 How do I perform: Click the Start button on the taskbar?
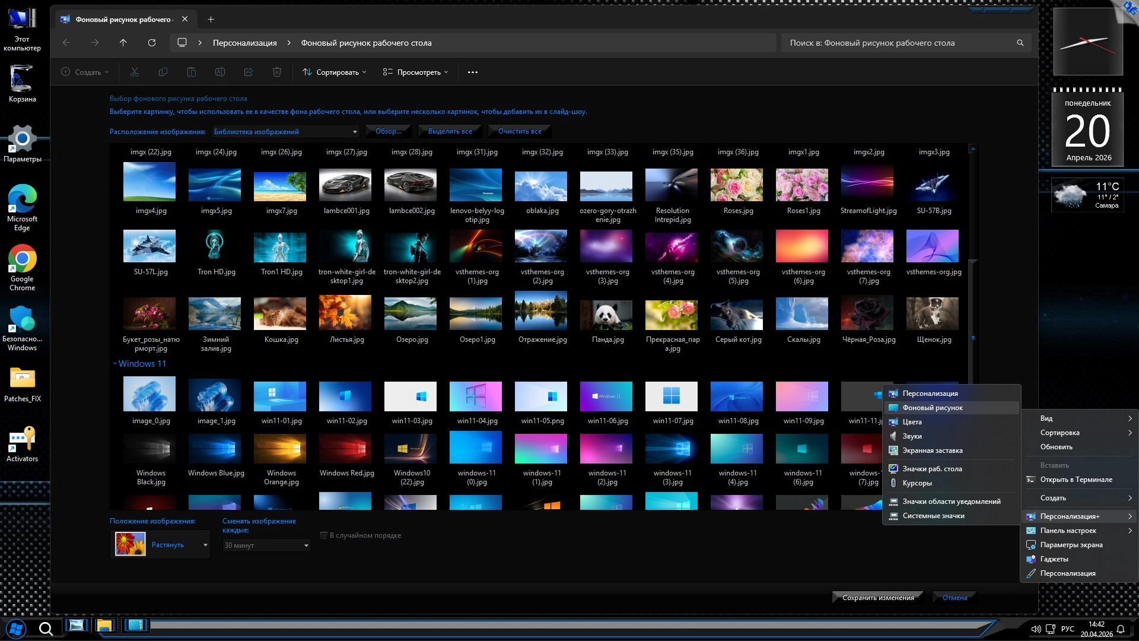[16, 628]
